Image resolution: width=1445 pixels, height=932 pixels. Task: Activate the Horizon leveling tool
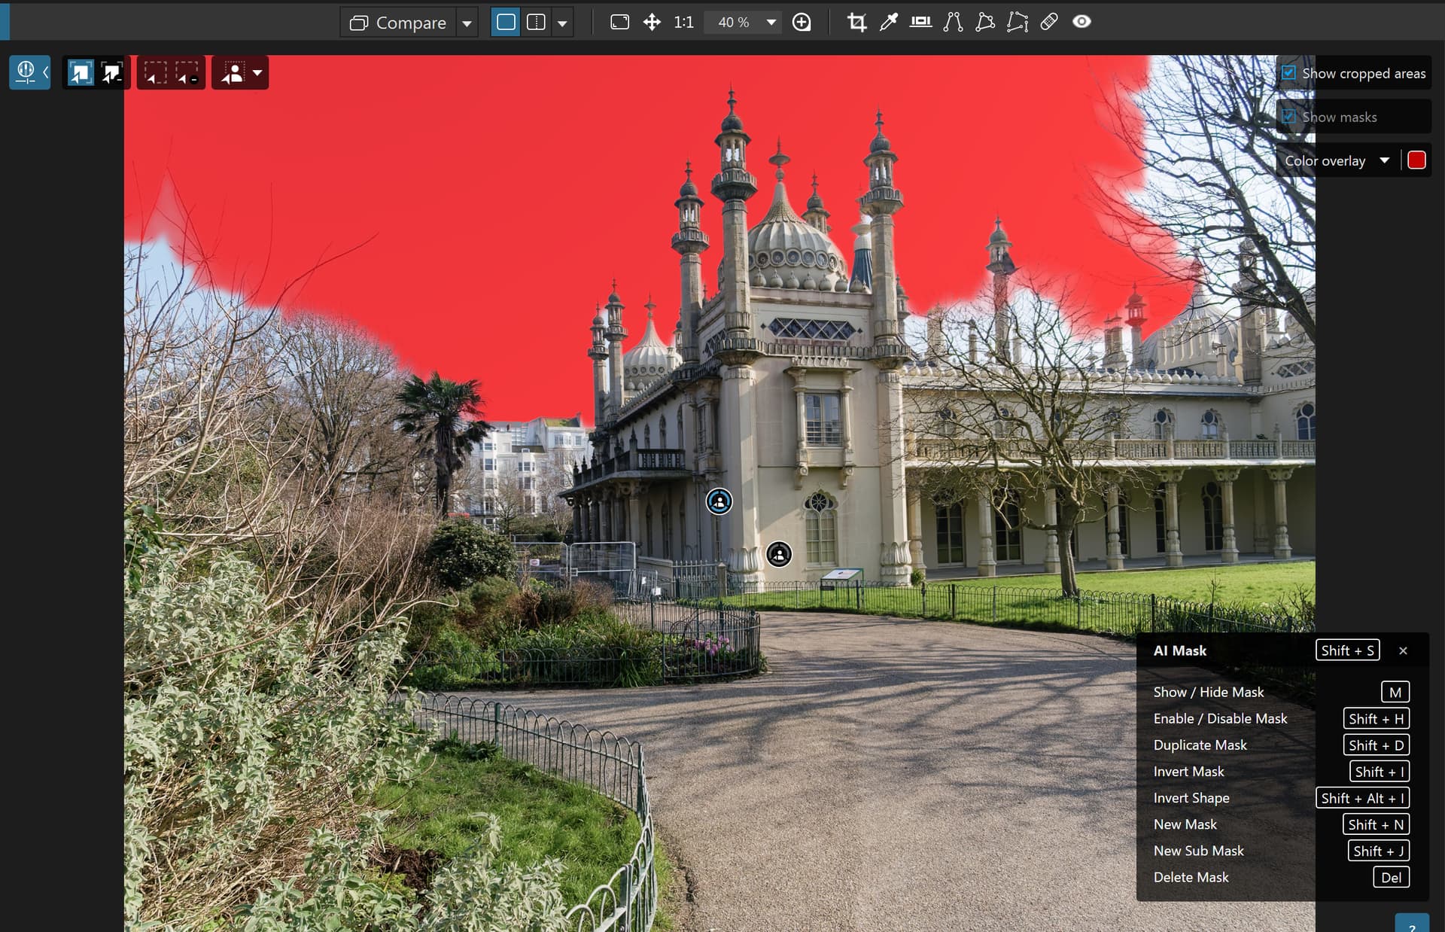[x=920, y=22]
